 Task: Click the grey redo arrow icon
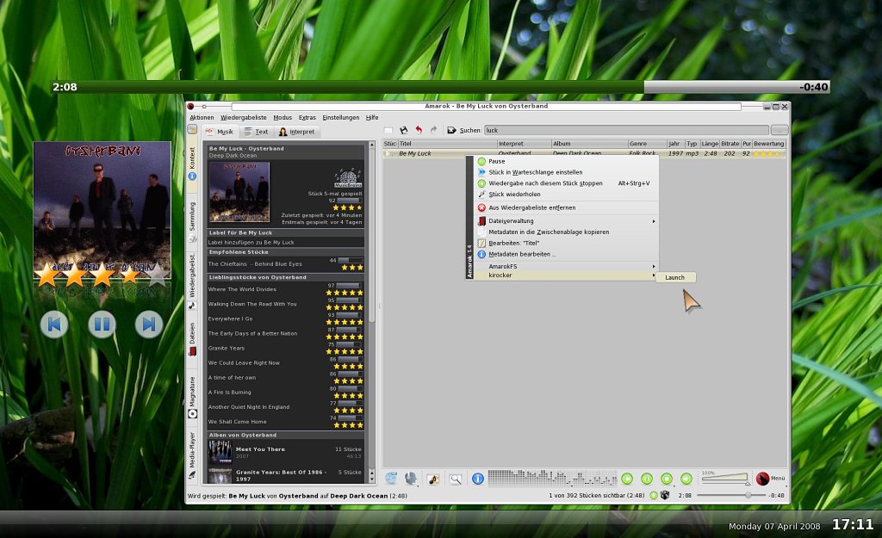pos(434,131)
